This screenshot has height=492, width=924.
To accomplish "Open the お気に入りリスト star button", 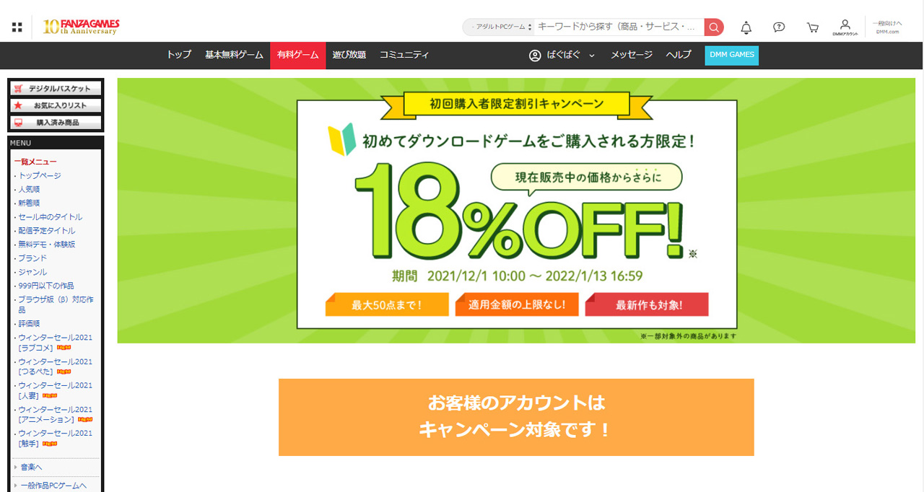I will (x=56, y=105).
